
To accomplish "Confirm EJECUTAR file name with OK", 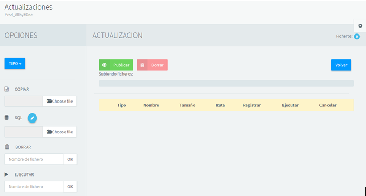I will point(70,187).
